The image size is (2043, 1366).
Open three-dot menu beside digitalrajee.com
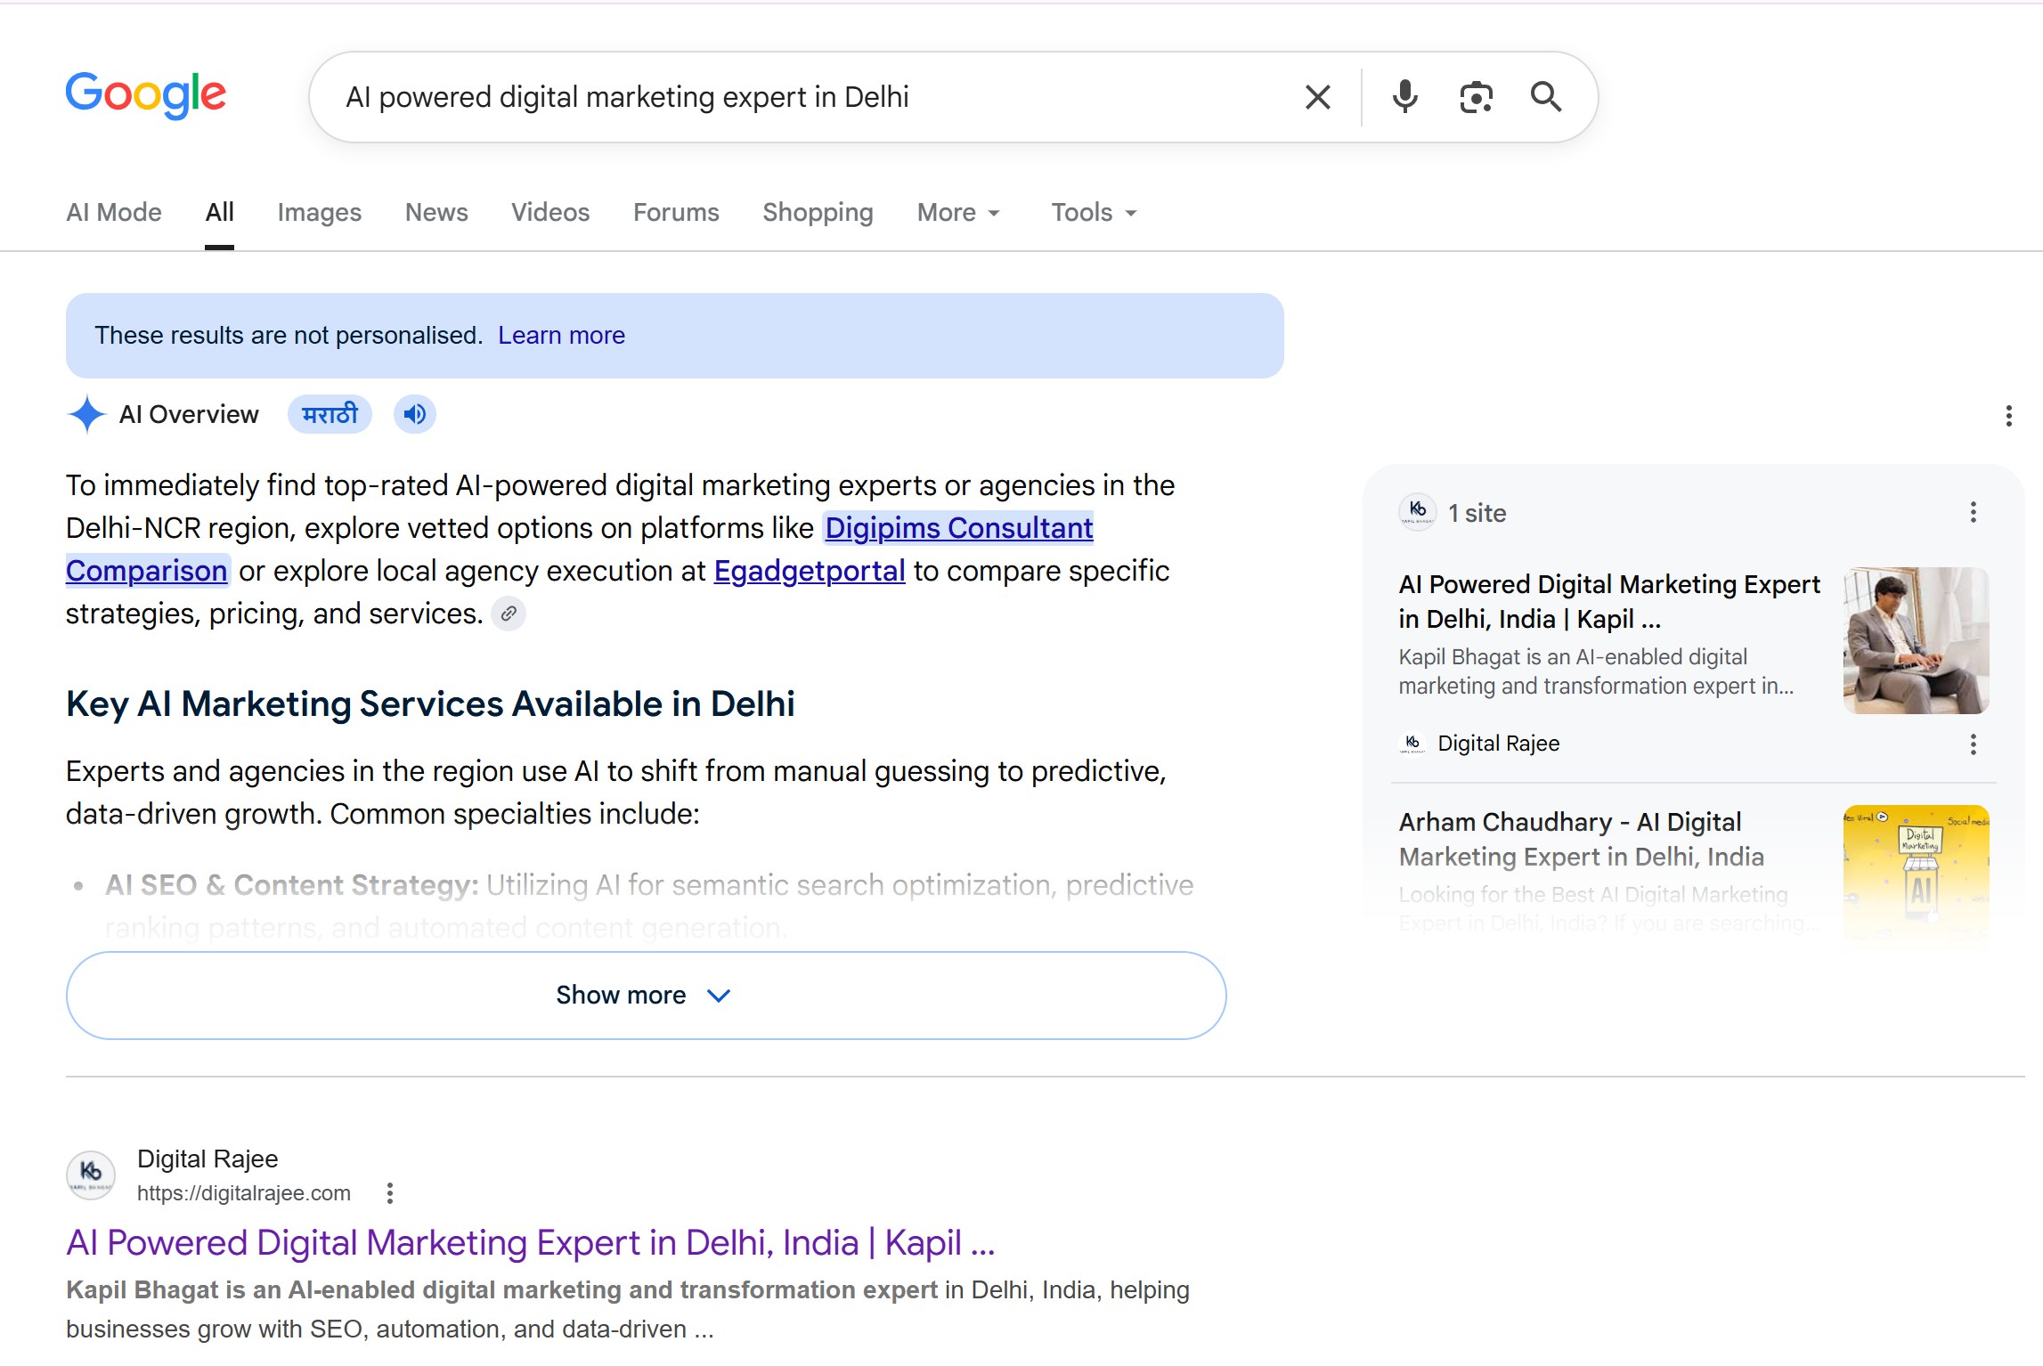[x=389, y=1193]
